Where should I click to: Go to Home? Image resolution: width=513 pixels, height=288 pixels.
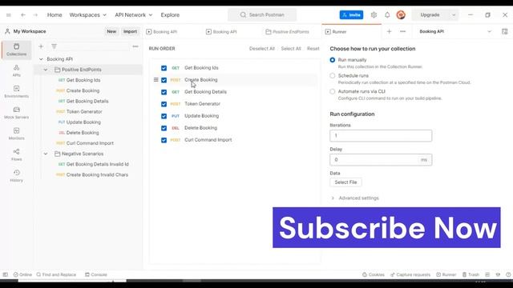[55, 15]
